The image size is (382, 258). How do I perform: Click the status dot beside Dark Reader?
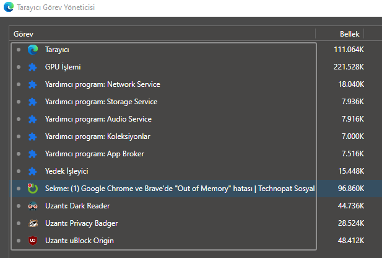[19, 206]
